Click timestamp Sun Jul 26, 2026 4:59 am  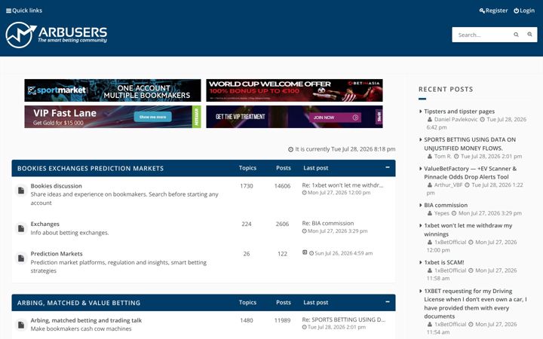pos(344,253)
